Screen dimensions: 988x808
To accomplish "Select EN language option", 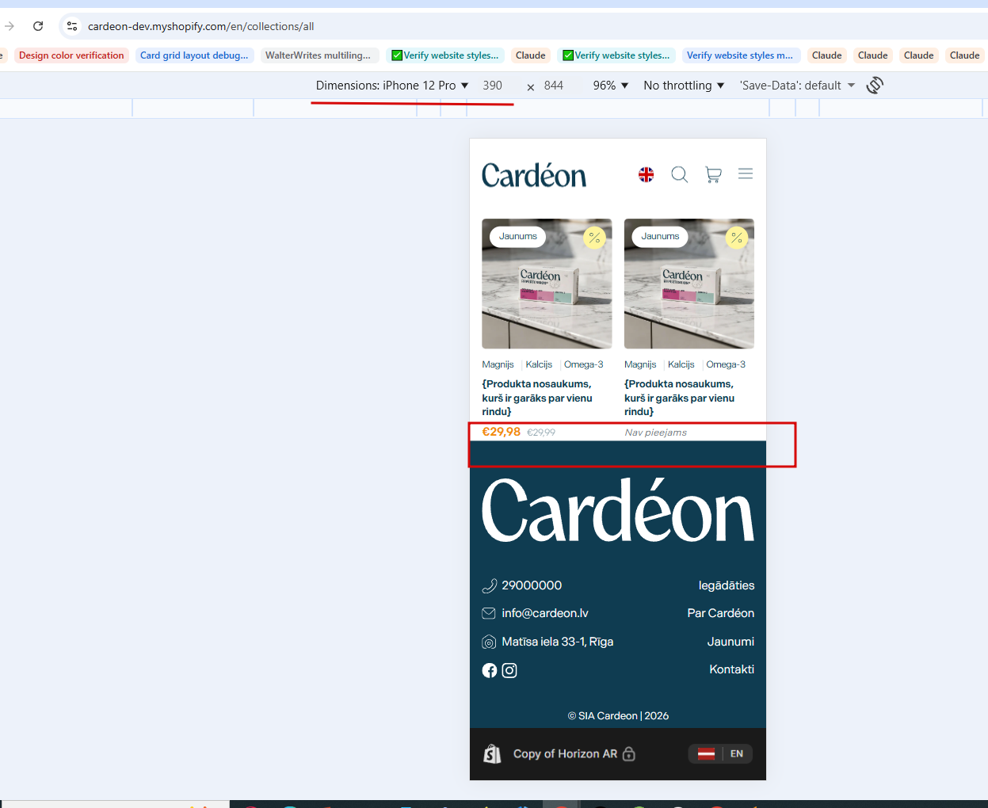I will [737, 753].
